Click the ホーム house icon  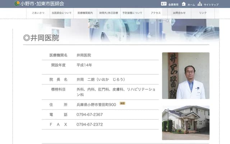click(184, 4)
